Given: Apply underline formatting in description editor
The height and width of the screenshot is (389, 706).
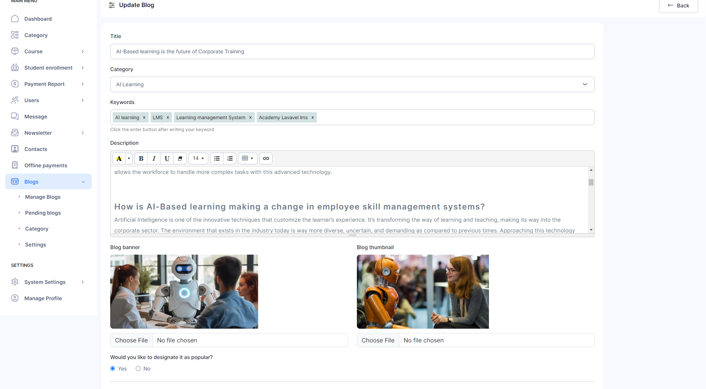Looking at the screenshot, I should [167, 158].
